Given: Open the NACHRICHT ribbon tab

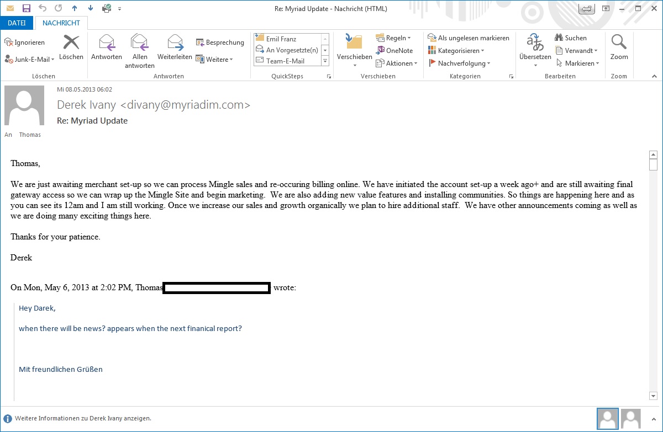Looking at the screenshot, I should pos(61,23).
